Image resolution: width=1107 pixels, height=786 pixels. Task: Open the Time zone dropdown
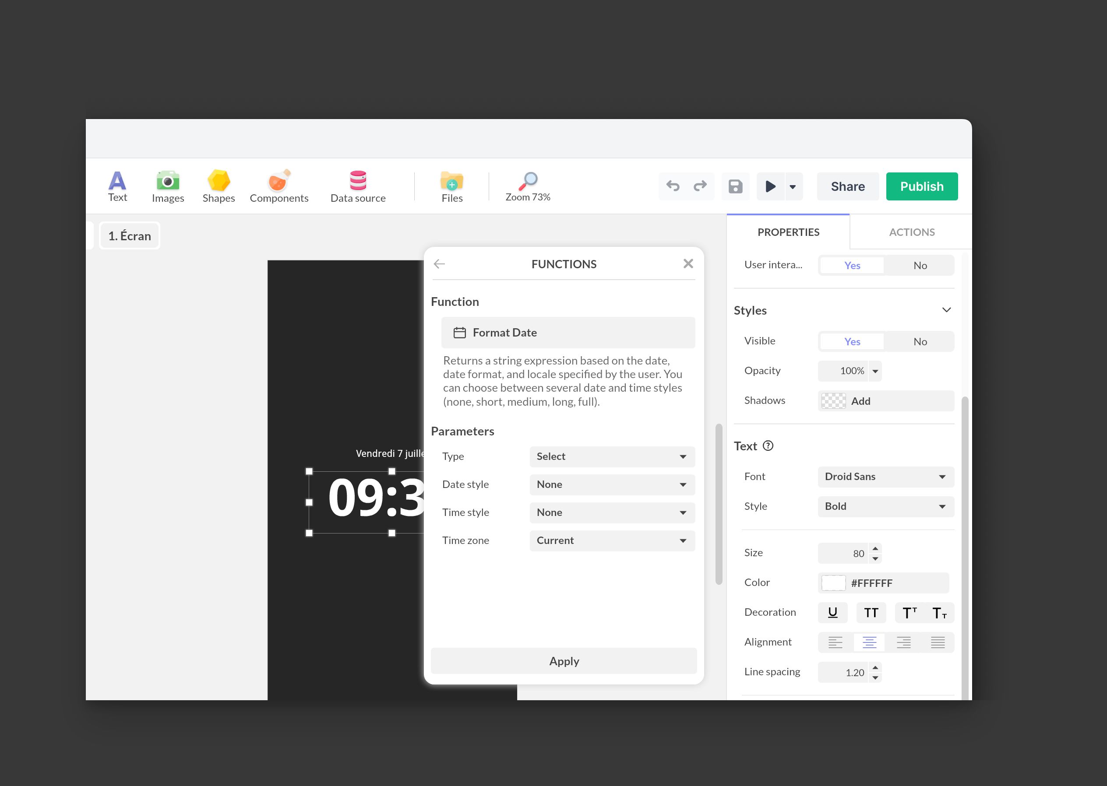[x=612, y=540]
